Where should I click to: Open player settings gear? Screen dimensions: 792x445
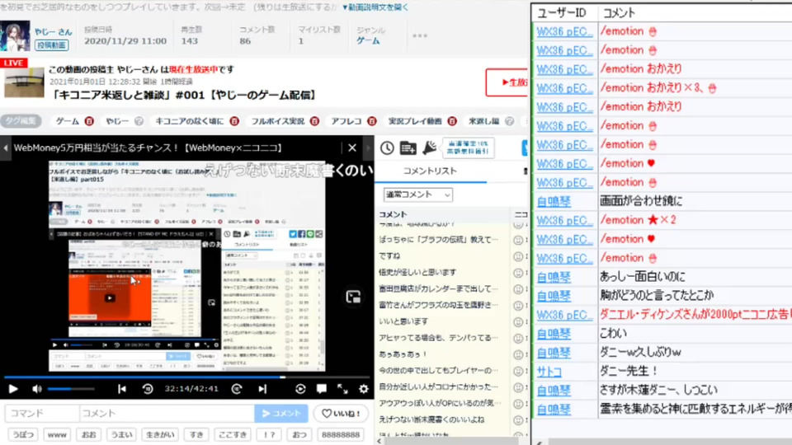pyautogui.click(x=363, y=389)
